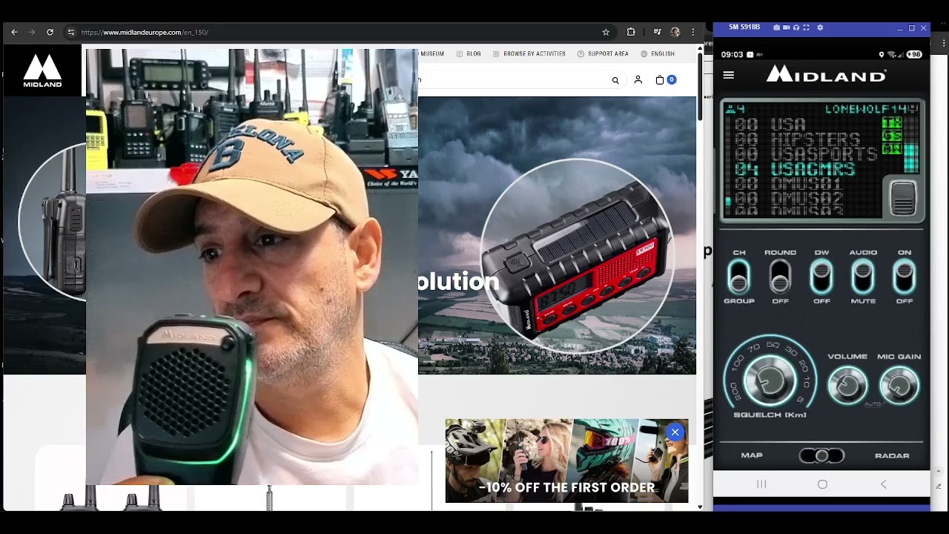Image resolution: width=949 pixels, height=534 pixels.
Task: Tap Android recent apps button
Action: point(761,484)
